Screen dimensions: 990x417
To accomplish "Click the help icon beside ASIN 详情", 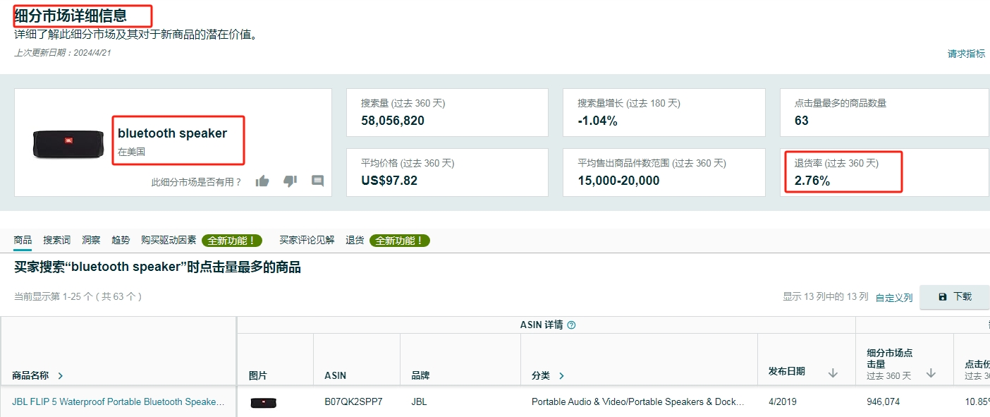I will pos(571,325).
